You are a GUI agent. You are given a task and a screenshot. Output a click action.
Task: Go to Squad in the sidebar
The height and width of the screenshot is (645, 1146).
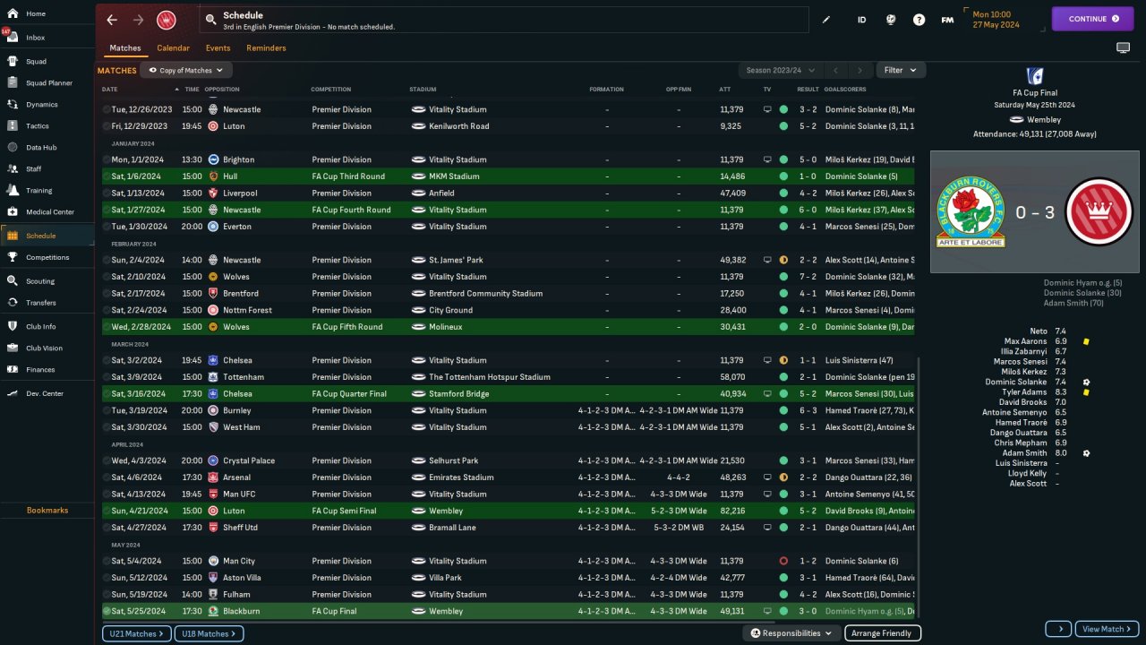[47, 62]
